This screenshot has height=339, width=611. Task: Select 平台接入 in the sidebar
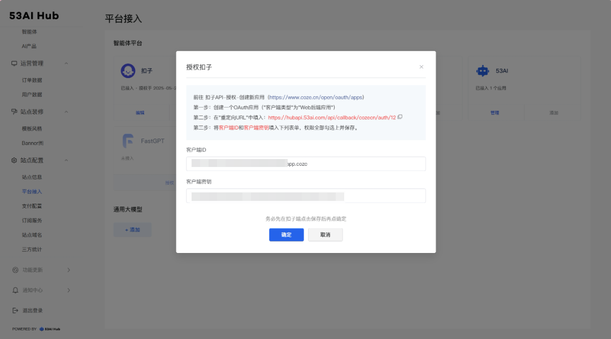coord(32,191)
